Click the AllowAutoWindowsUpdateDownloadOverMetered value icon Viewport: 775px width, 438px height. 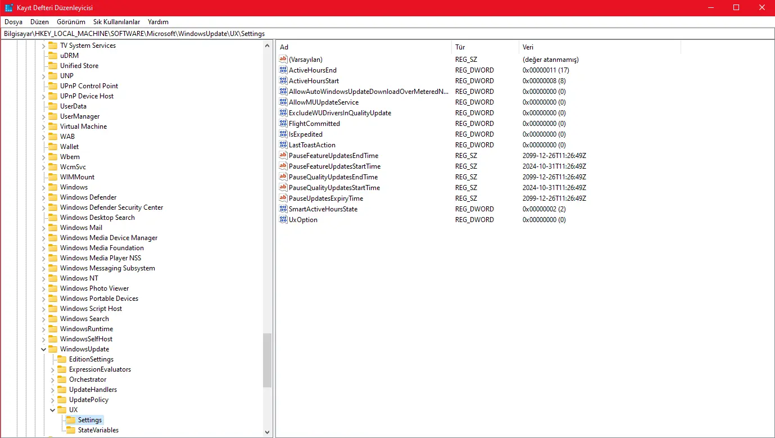[x=283, y=92]
